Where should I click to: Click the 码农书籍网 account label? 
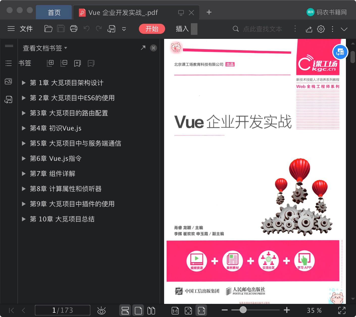point(332,12)
